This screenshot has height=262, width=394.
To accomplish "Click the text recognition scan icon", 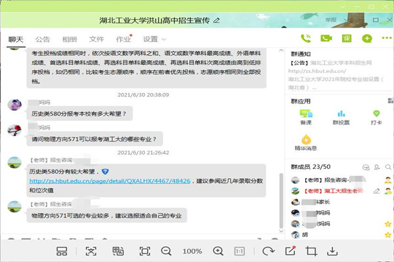I will click(91, 252).
